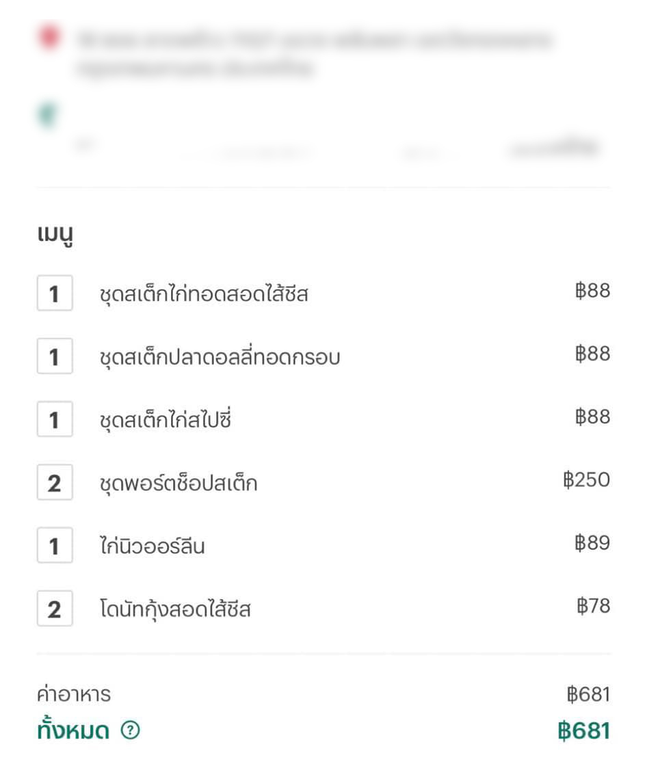Image resolution: width=647 pixels, height=766 pixels.
Task: Select the ชุดสเต็กไก่ทอดสอดไส้ชีส menu item
Action: [x=204, y=295]
